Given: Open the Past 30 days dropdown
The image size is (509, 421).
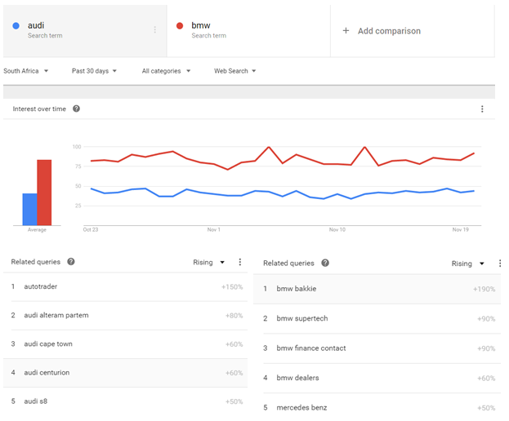Looking at the screenshot, I should tap(94, 71).
